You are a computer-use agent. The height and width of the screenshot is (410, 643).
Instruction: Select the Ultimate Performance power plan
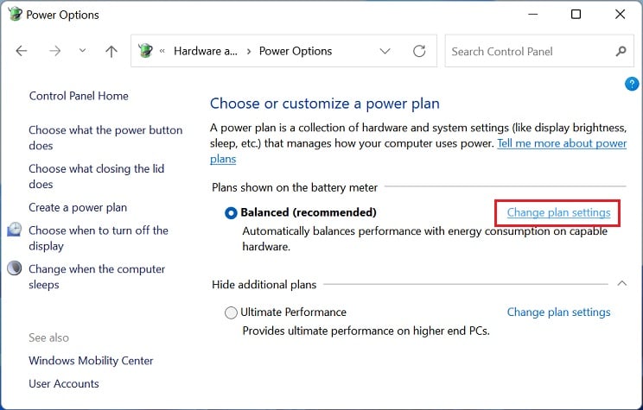pos(231,312)
